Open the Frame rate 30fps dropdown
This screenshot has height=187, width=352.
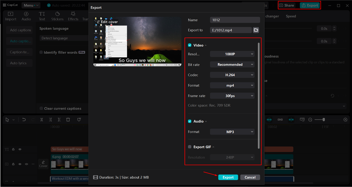coord(232,96)
